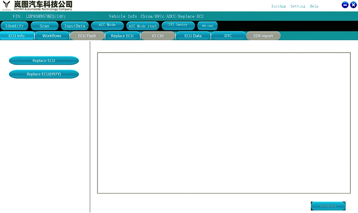Start a vehicle Scan

pyautogui.click(x=44, y=26)
